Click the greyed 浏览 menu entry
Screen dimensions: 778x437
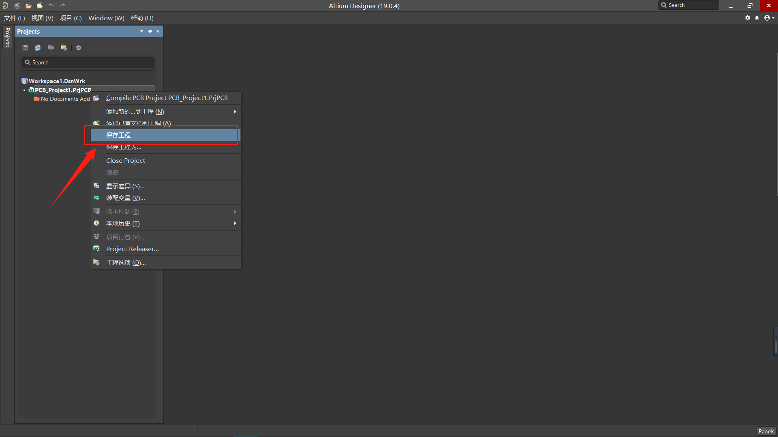(x=165, y=173)
